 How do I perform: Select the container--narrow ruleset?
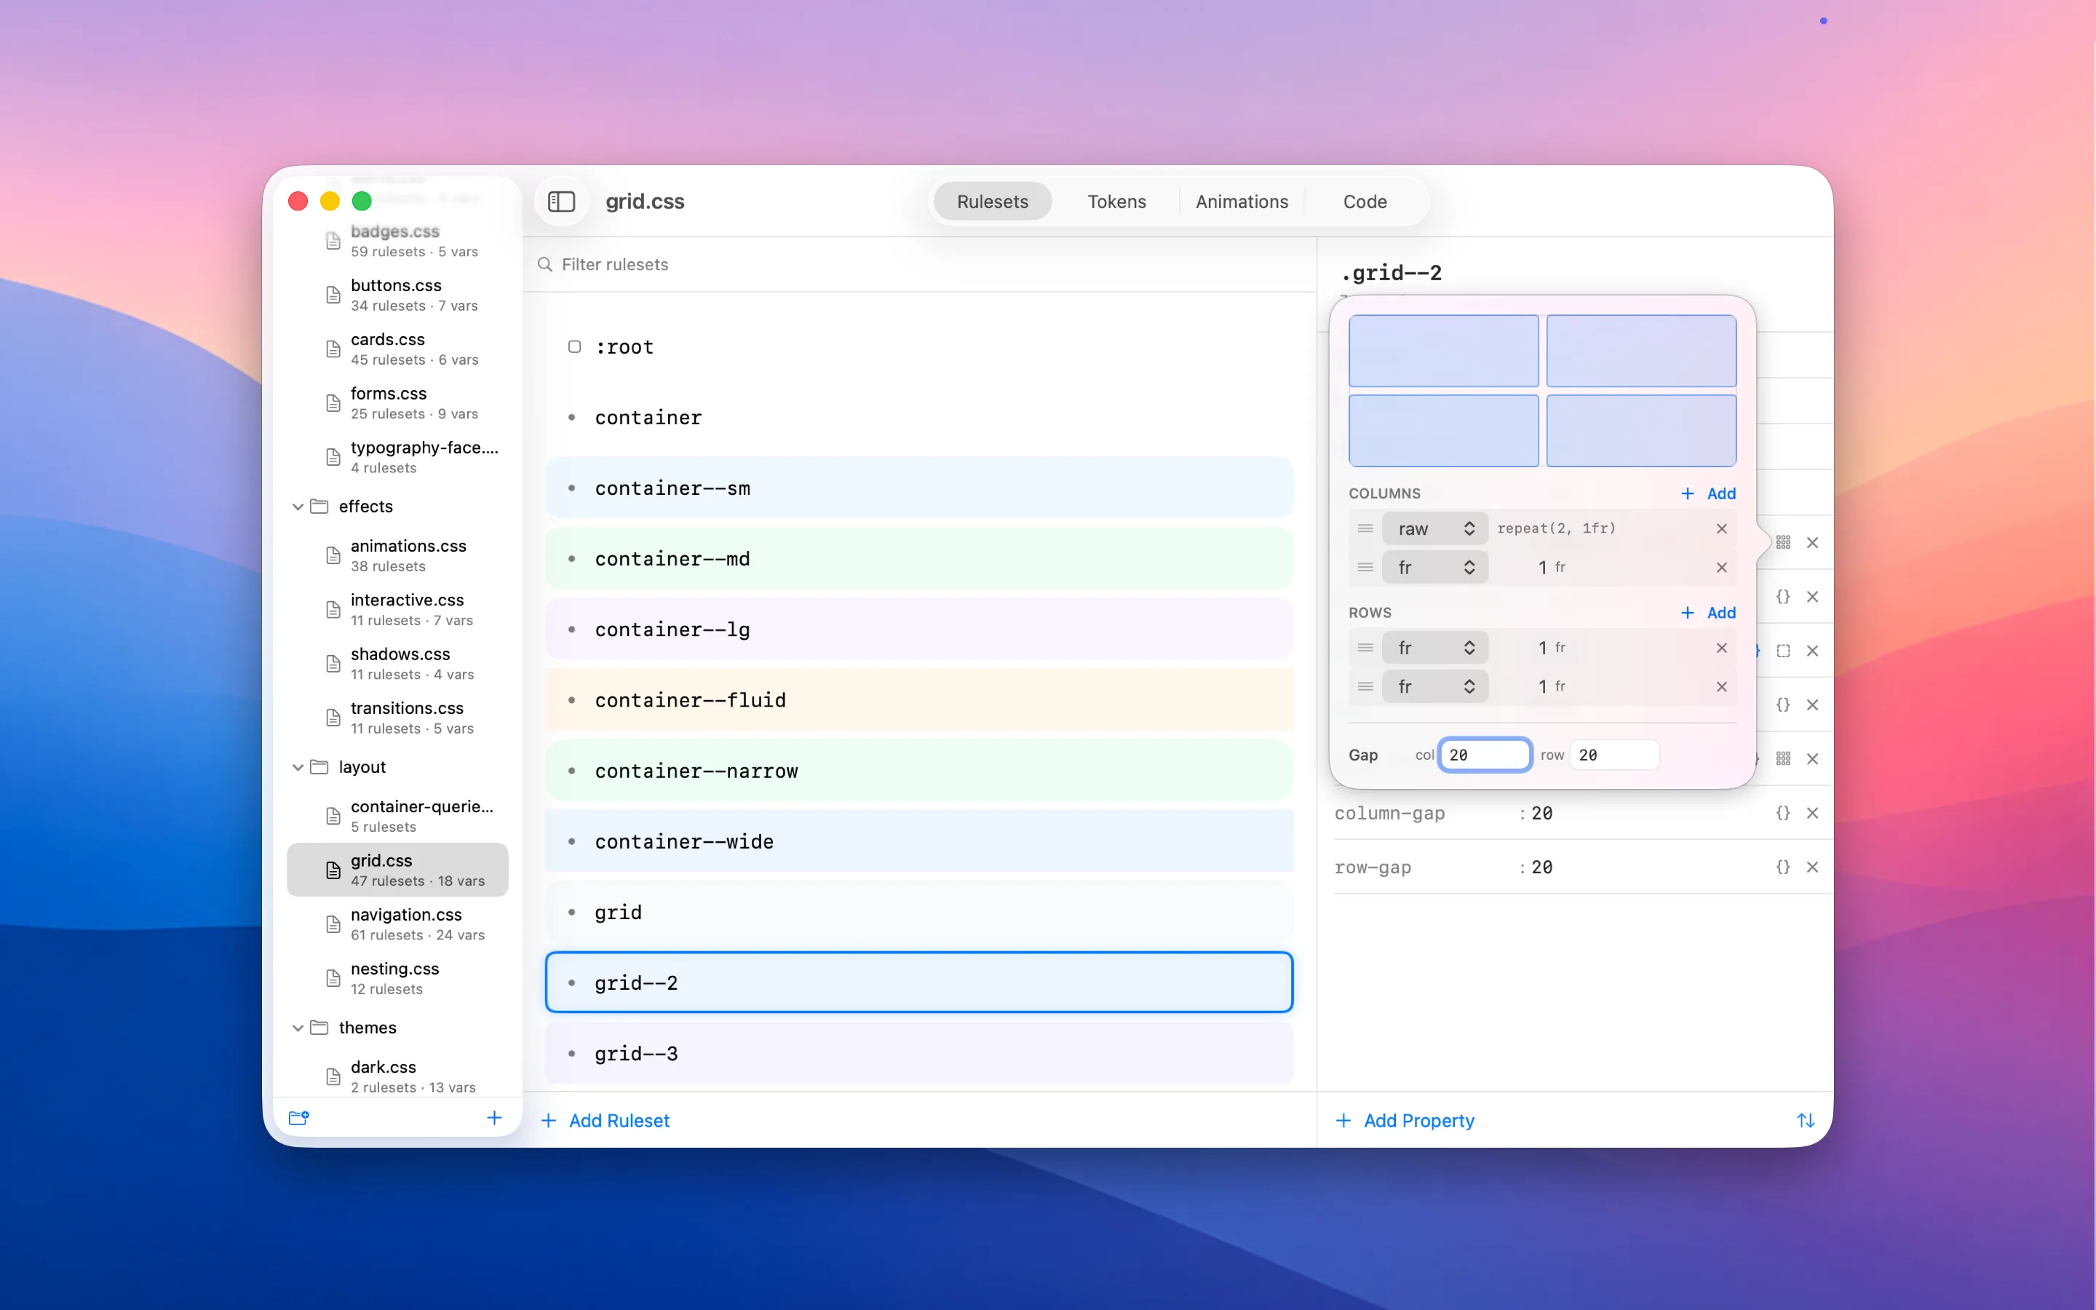coord(919,770)
